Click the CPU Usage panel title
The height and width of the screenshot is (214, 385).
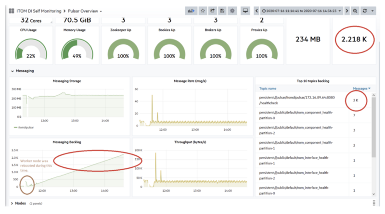click(28, 30)
